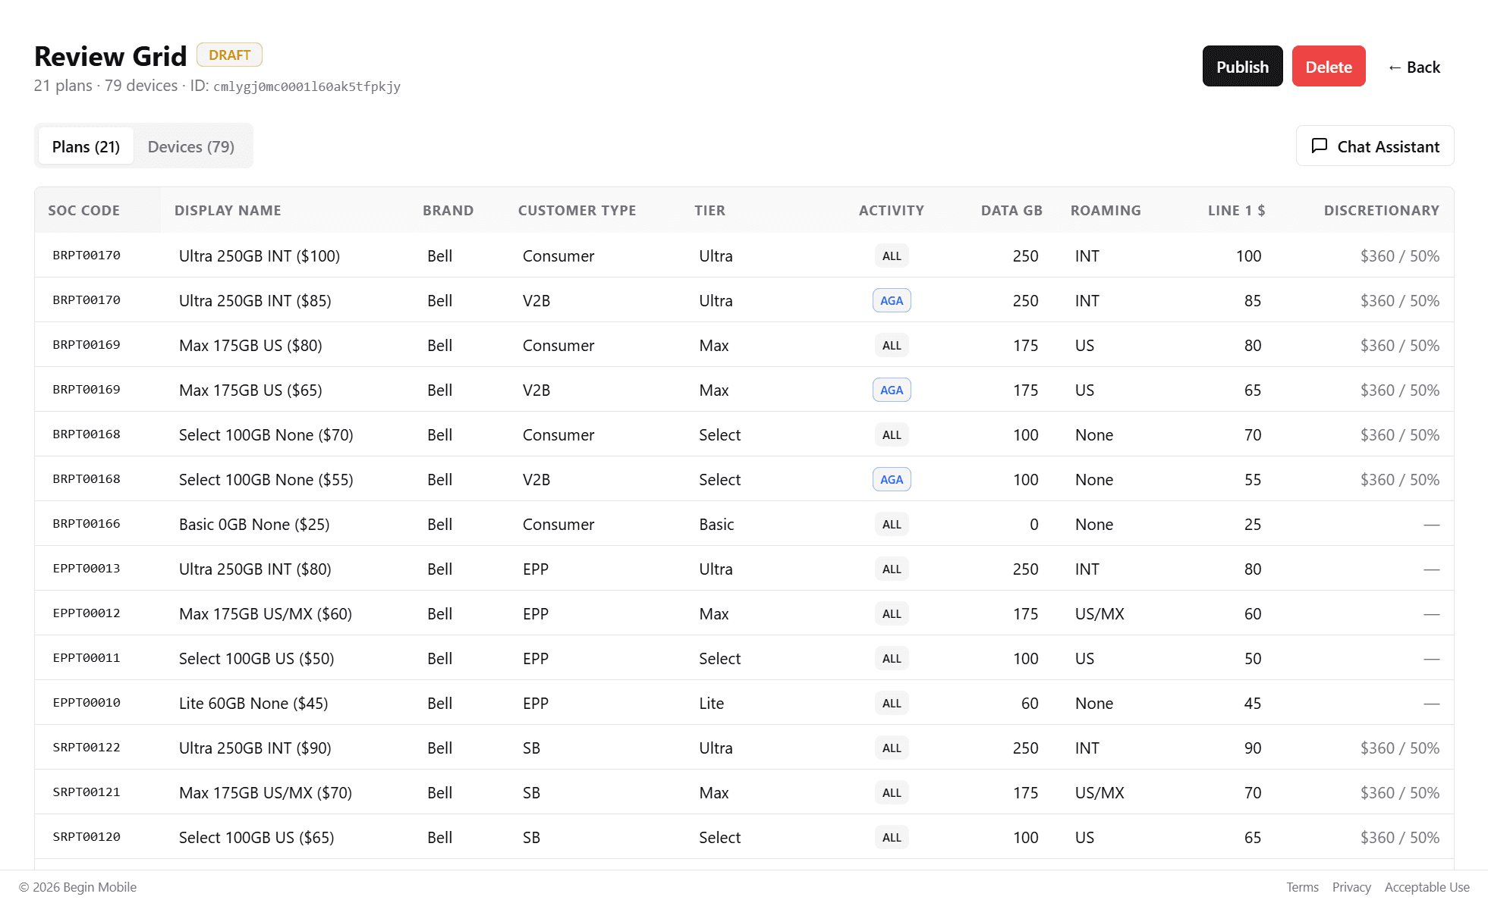Open the Privacy link in the footer
This screenshot has height=903, width=1488.
[x=1351, y=887]
